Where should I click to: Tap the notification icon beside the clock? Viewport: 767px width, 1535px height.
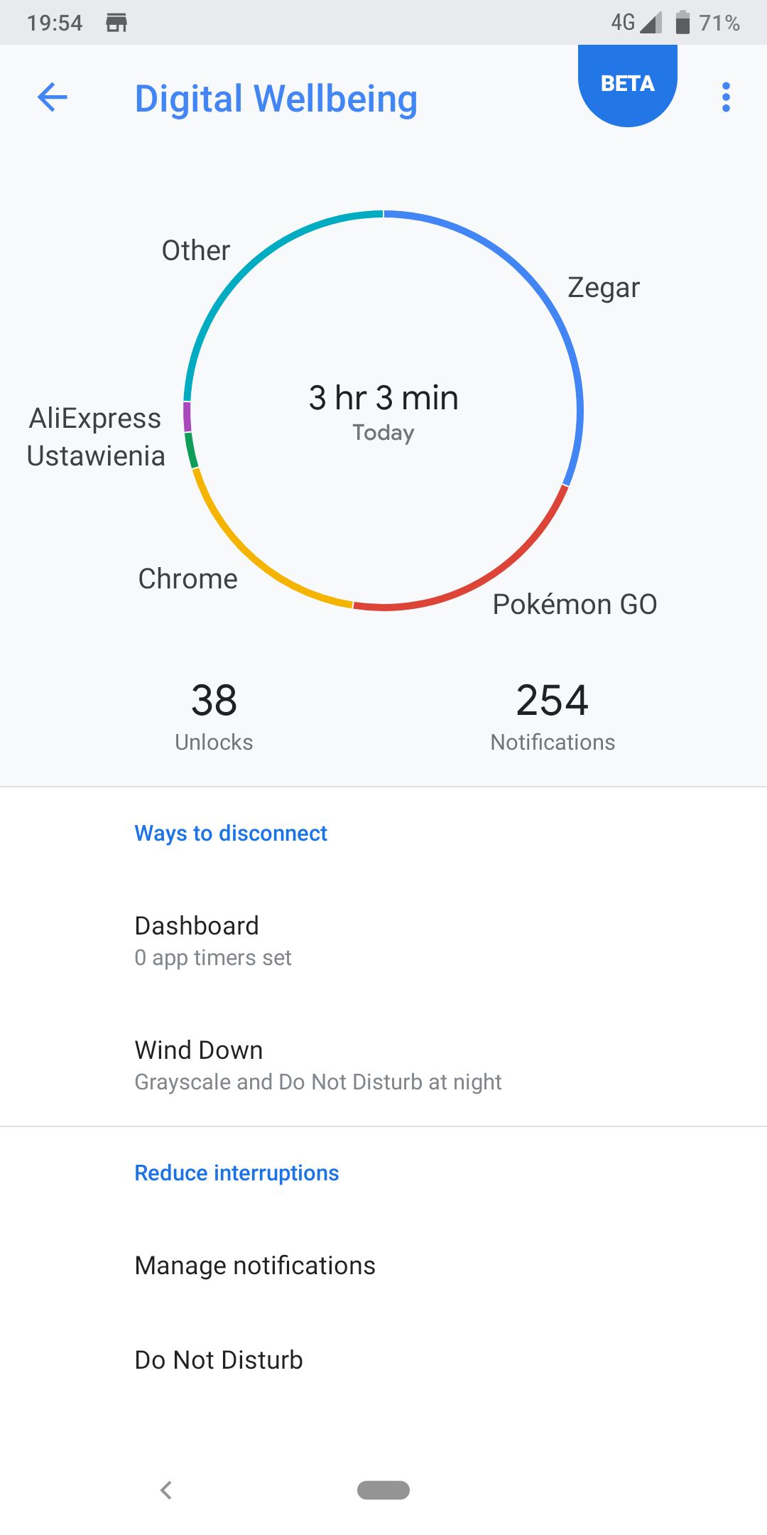click(116, 23)
